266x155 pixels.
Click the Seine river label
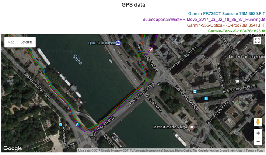point(79,59)
